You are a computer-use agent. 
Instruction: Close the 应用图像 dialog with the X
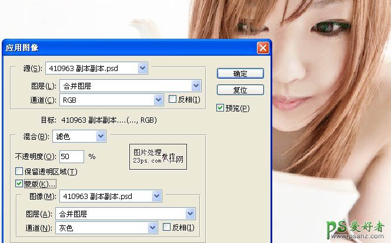[x=263, y=47]
